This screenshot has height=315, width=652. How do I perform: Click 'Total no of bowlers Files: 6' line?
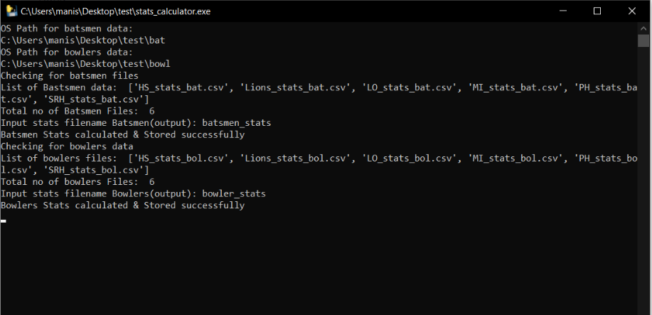click(78, 182)
